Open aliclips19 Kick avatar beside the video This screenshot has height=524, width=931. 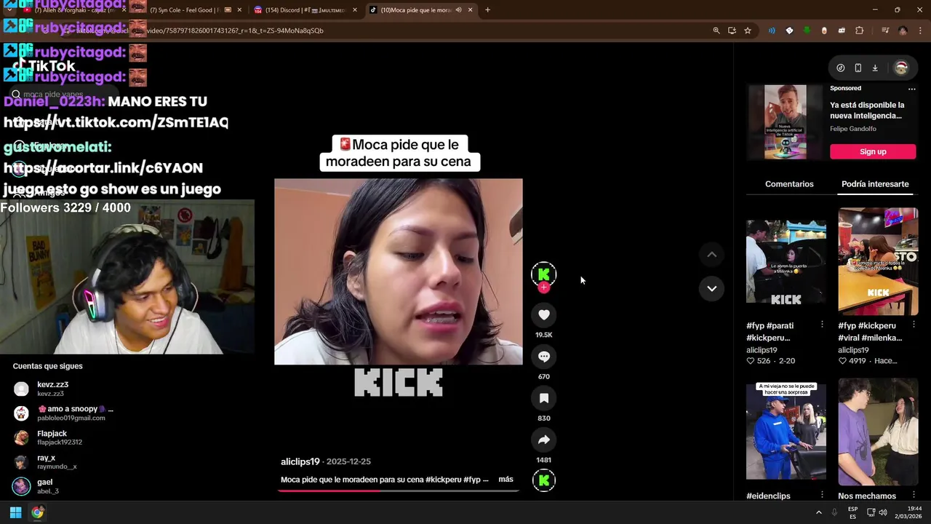click(543, 274)
